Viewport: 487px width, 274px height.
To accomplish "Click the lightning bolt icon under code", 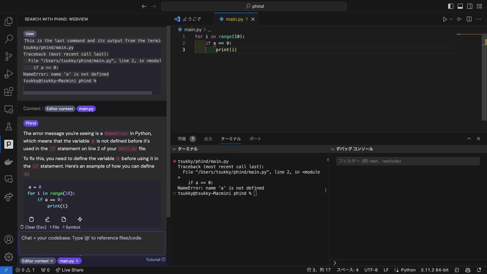I will click(80, 219).
